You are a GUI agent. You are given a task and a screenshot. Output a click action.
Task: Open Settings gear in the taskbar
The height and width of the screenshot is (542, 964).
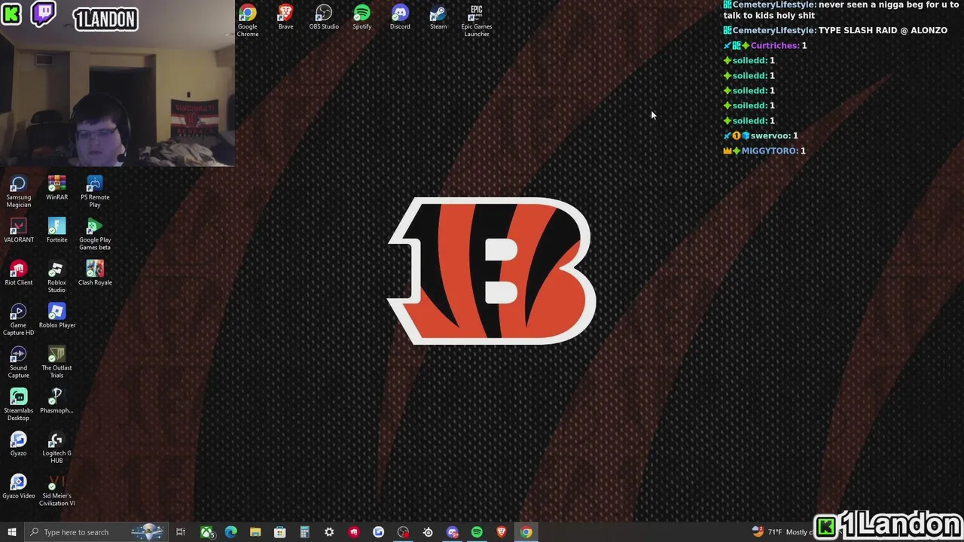329,532
